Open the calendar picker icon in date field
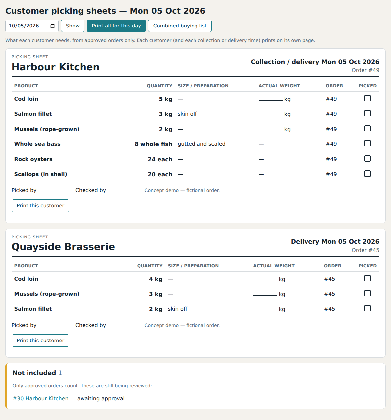Screen dimensions: 391x420 [x=52, y=26]
